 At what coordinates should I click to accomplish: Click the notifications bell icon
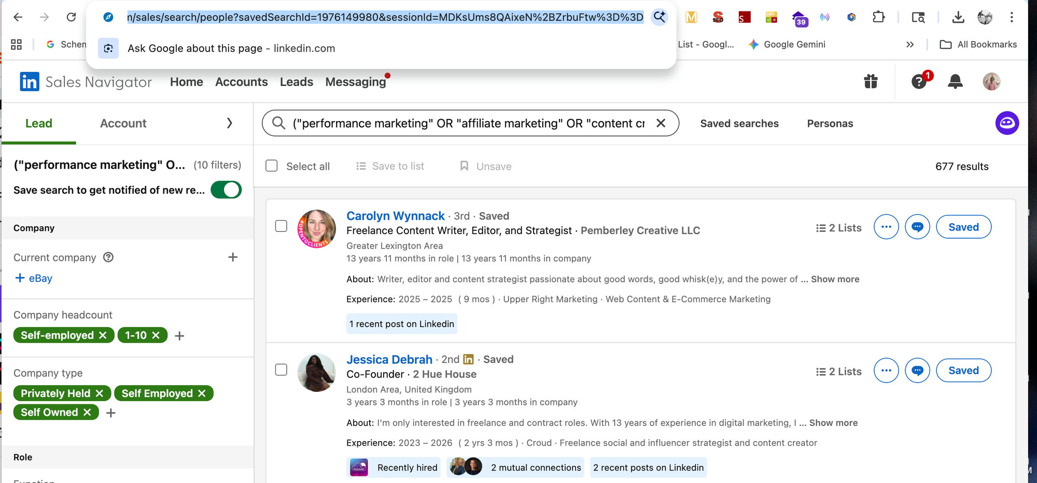point(955,82)
